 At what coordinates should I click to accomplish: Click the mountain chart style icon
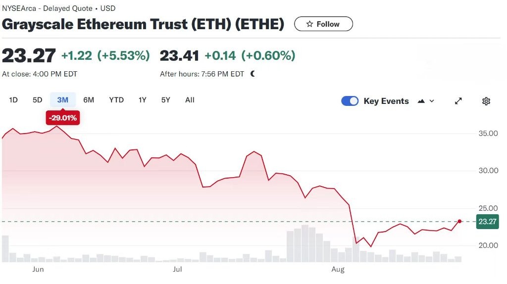pos(422,101)
